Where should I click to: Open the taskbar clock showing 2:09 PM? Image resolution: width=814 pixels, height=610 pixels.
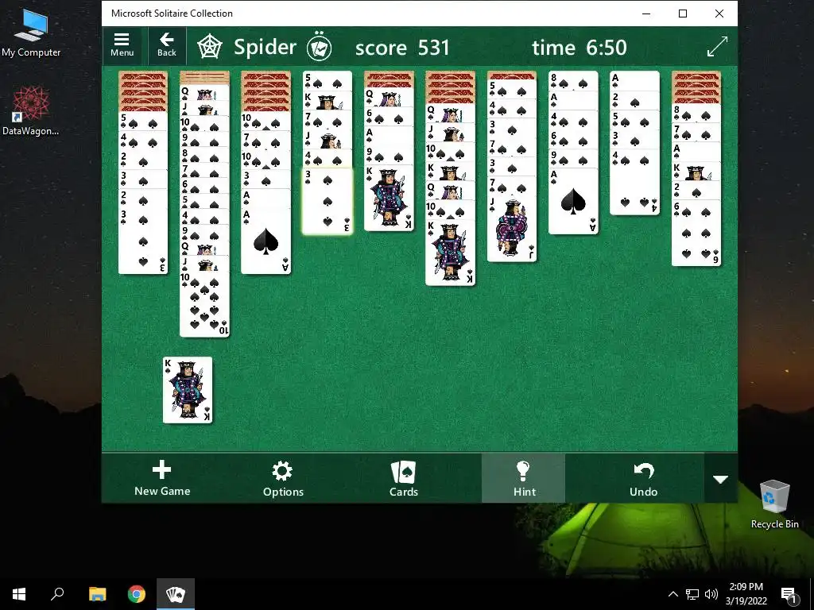coord(746,594)
